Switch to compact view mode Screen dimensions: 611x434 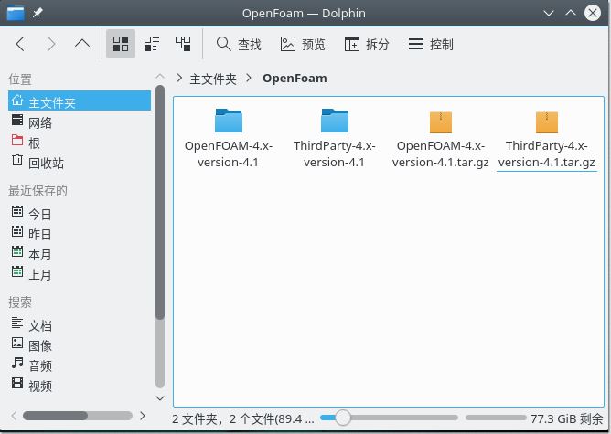(152, 44)
